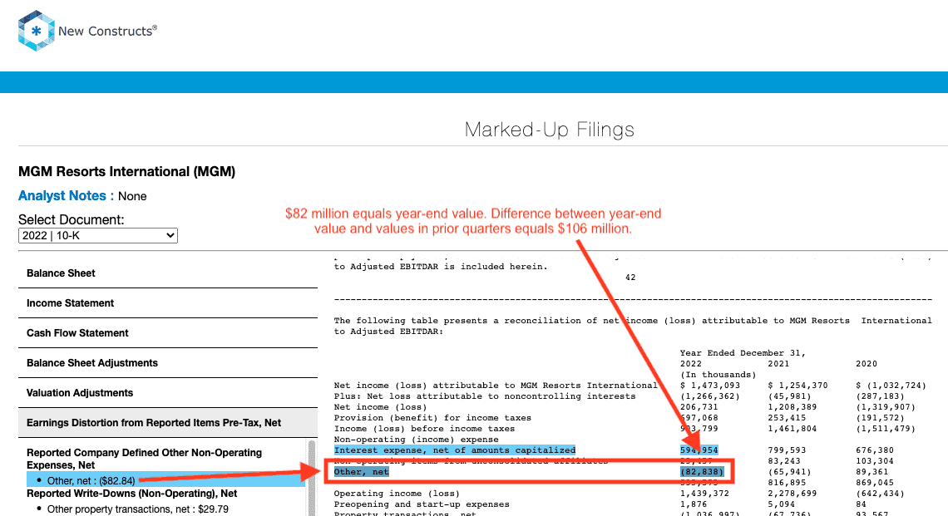Screen dimensions: 948x516
Task: Click the left panel scrollbar
Action: [312, 477]
